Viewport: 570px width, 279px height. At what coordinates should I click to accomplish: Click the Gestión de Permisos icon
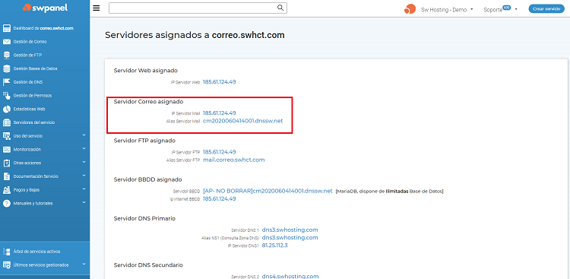click(7, 96)
